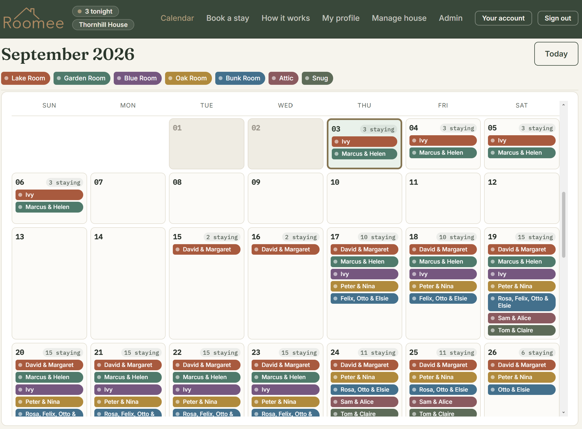Click the Thornhill House pill
Image resolution: width=582 pixels, height=429 pixels.
pyautogui.click(x=103, y=25)
